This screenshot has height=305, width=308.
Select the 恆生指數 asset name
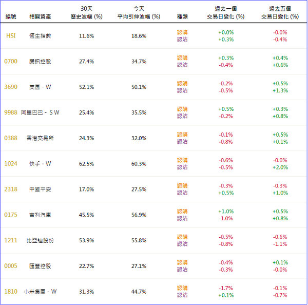[x=40, y=36]
